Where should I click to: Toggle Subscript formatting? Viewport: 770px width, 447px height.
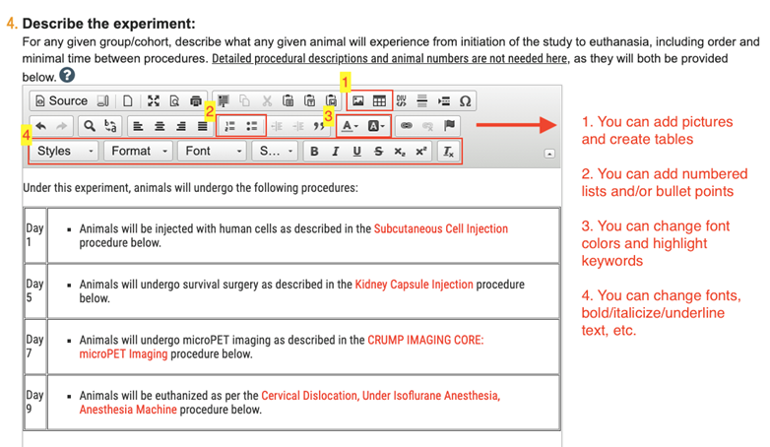(x=400, y=152)
